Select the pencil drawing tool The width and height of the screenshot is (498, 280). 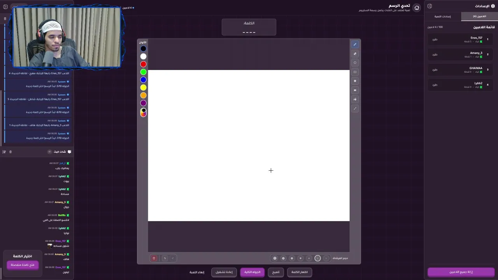pyautogui.click(x=355, y=44)
